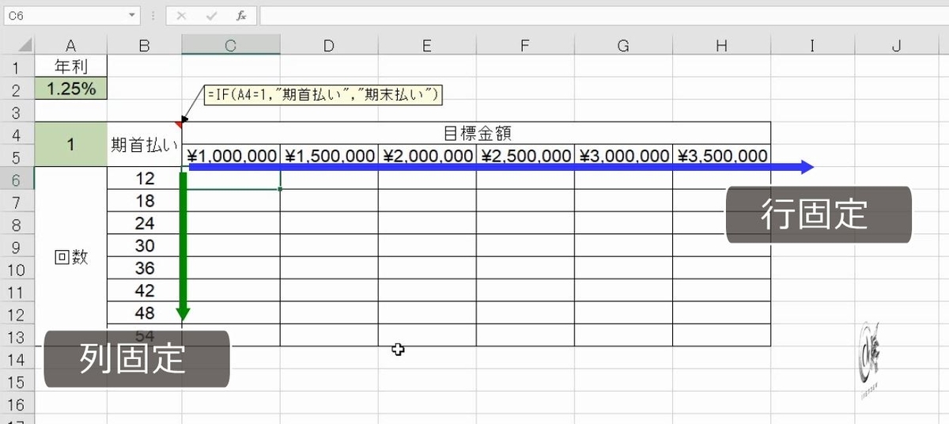Click the cell labeled 年利
The height and width of the screenshot is (424, 949).
click(71, 66)
